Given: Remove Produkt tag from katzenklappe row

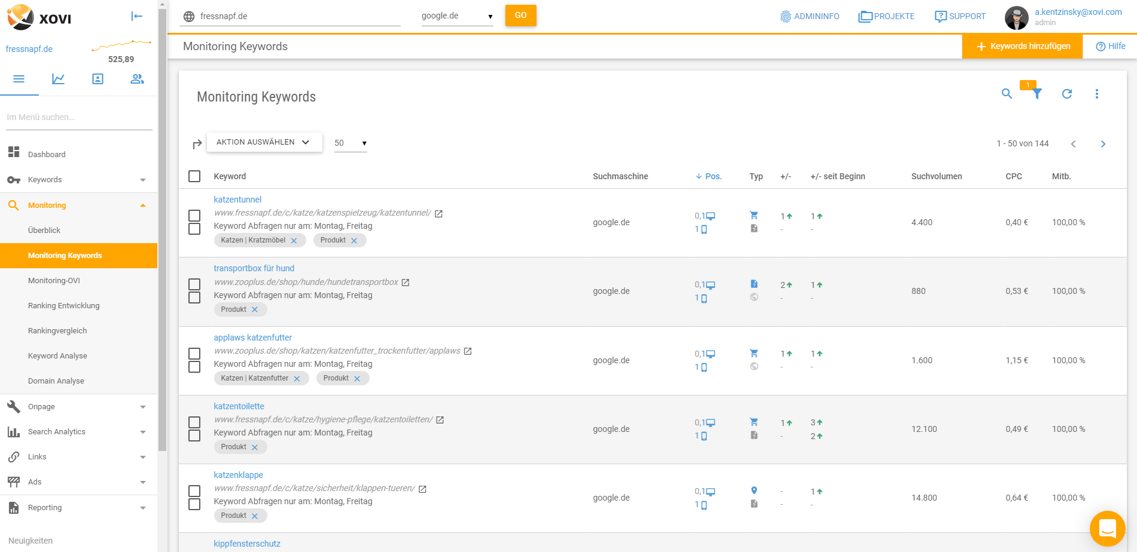Looking at the screenshot, I should click(x=255, y=516).
